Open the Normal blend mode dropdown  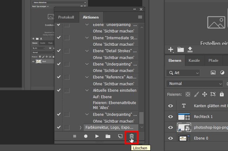(194, 84)
